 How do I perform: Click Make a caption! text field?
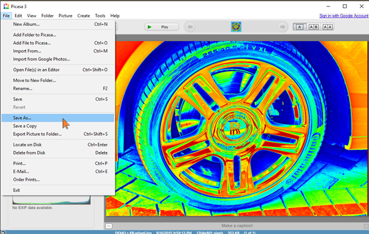[236, 225]
